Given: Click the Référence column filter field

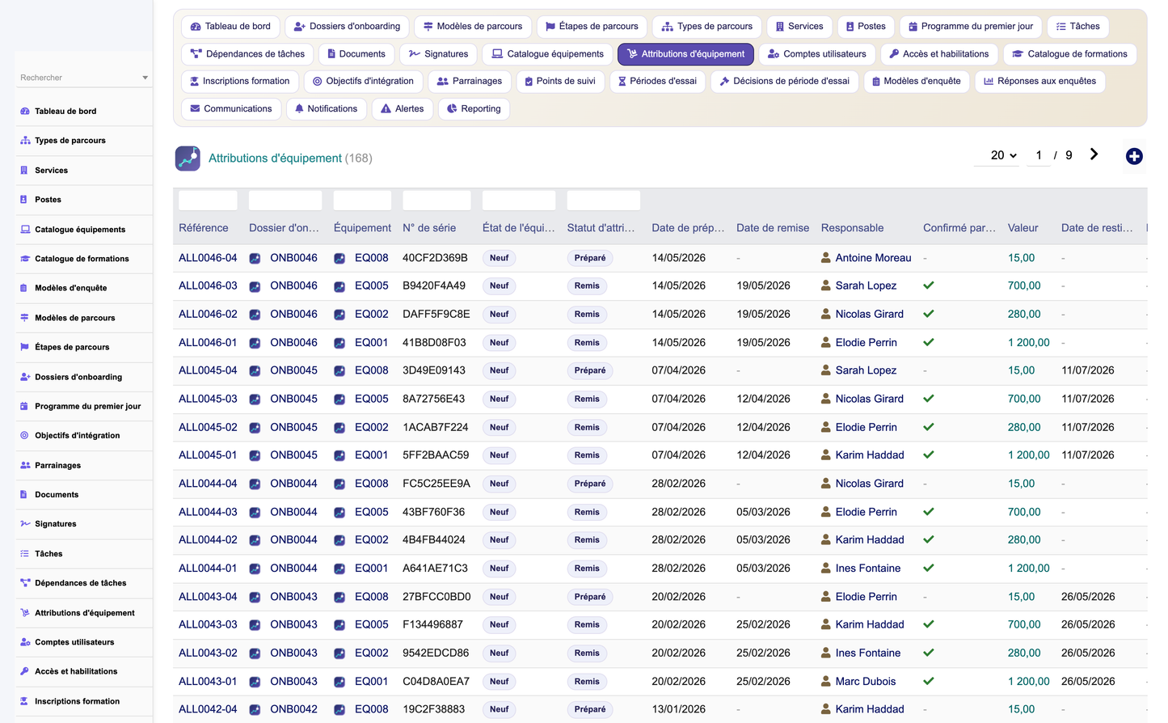Looking at the screenshot, I should (x=208, y=201).
